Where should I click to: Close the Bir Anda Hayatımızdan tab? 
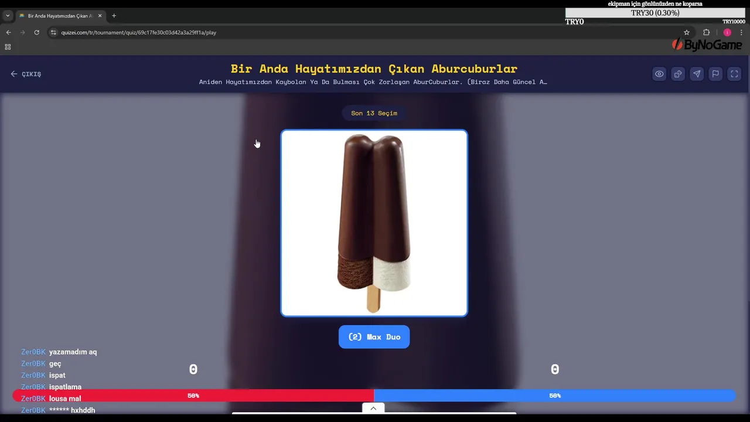100,16
